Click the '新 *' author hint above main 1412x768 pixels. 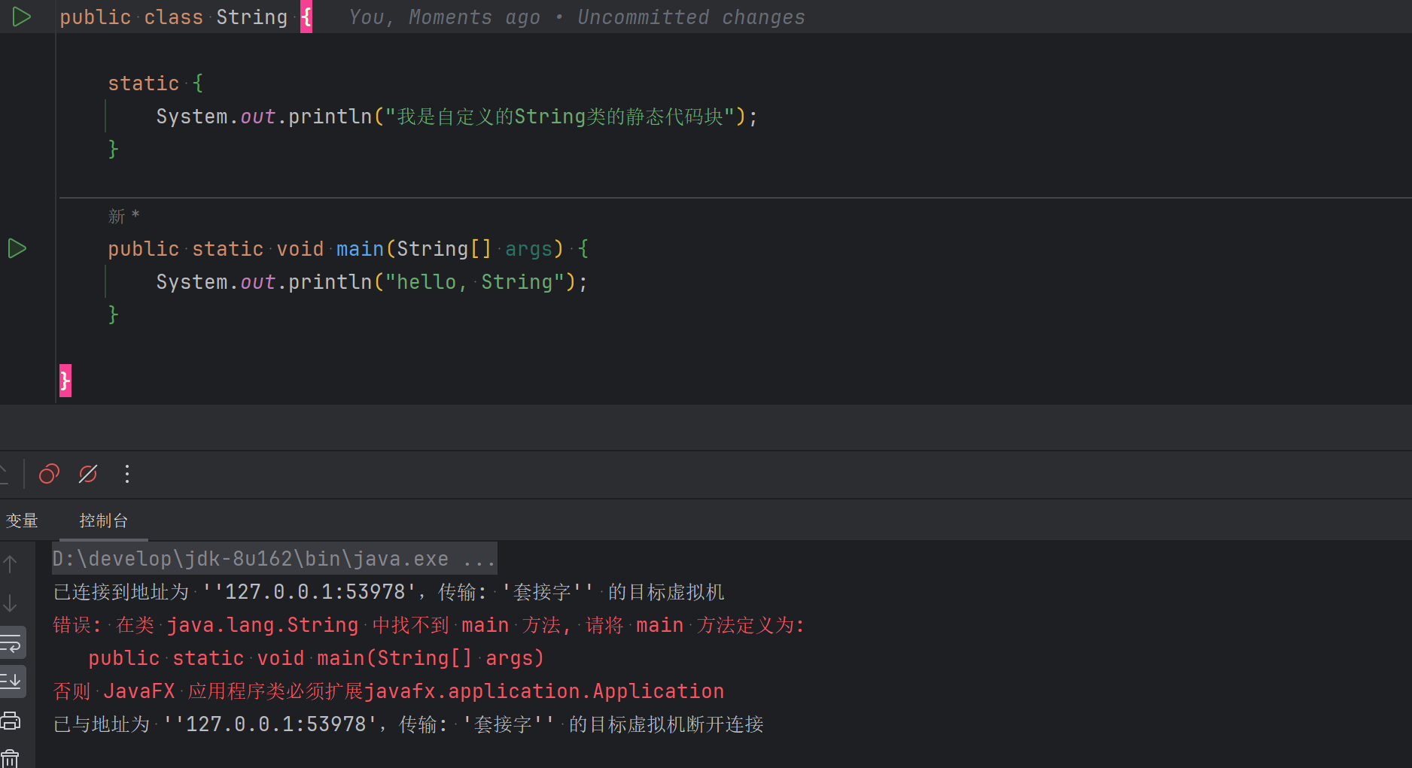pos(123,217)
